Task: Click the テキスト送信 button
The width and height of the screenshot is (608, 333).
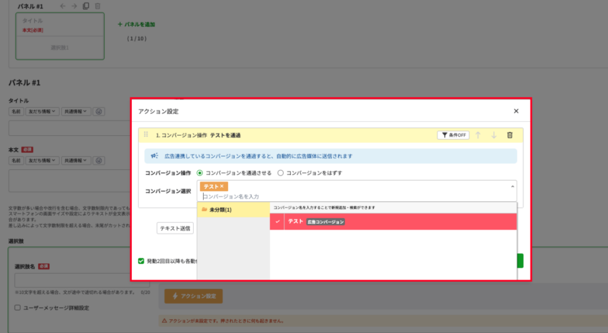Action: point(175,228)
